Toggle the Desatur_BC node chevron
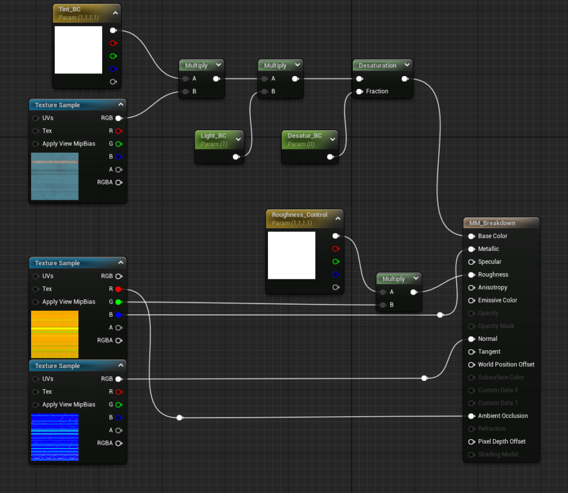This screenshot has width=568, height=493. pos(332,139)
